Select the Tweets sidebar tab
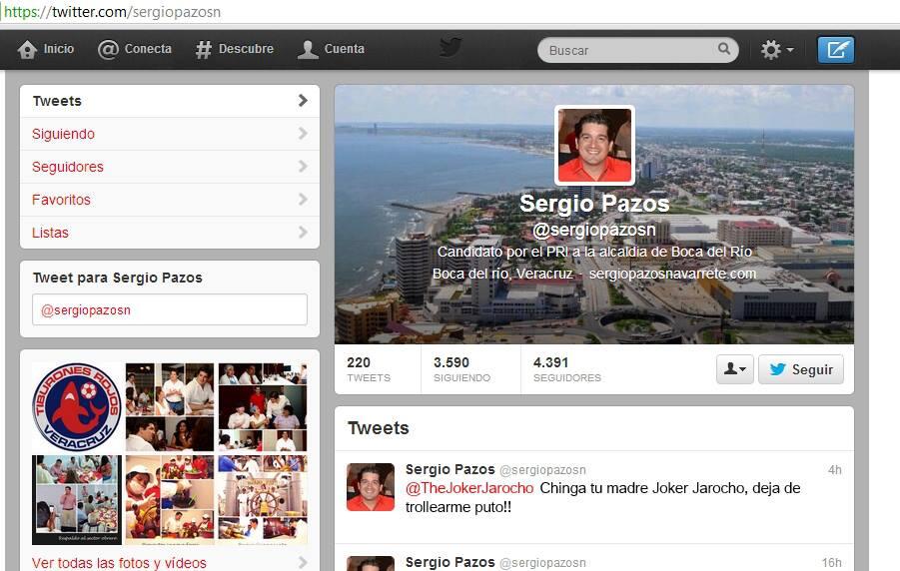Screen dimensions: 900x571 tap(170, 101)
